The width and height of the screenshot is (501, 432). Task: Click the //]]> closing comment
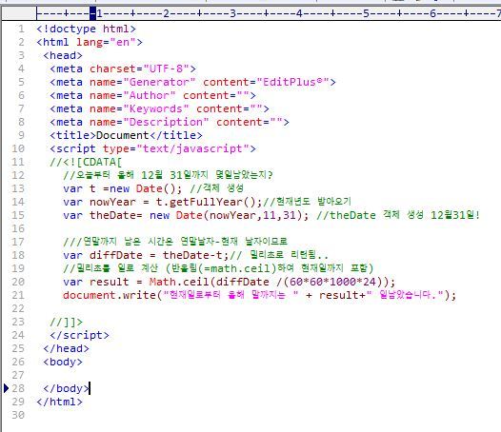(67, 322)
